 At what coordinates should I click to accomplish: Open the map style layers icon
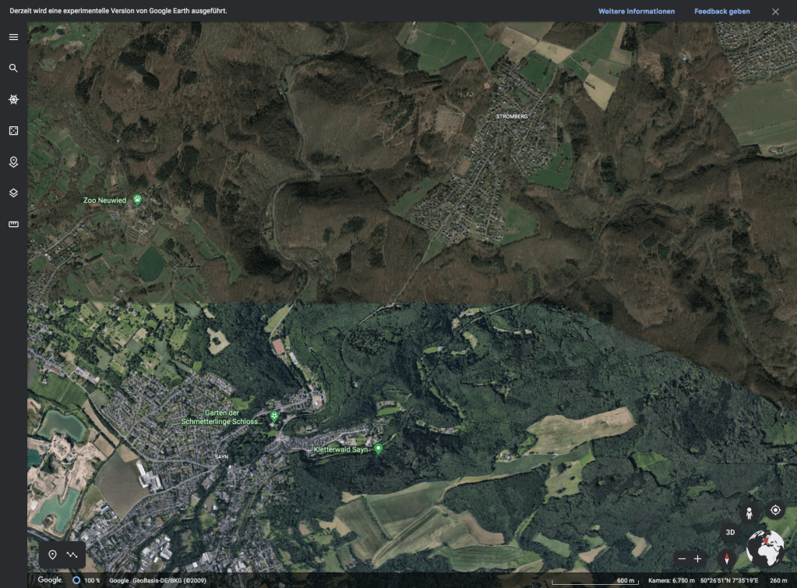click(x=13, y=193)
